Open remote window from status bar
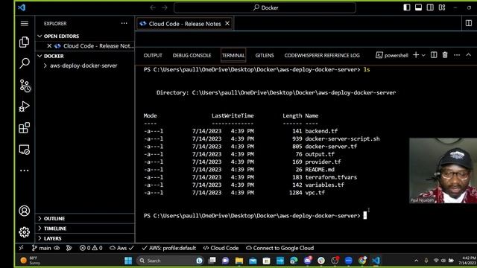This screenshot has width=477, height=268. click(22, 248)
